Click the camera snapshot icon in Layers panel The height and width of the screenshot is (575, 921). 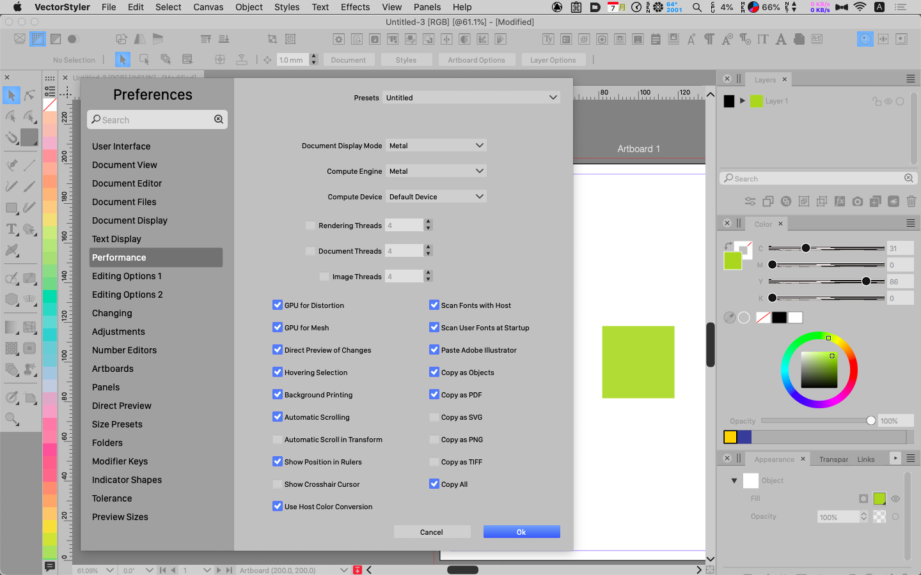pyautogui.click(x=858, y=201)
